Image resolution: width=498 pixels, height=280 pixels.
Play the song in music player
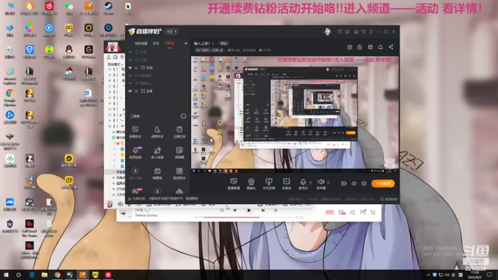(x=249, y=210)
